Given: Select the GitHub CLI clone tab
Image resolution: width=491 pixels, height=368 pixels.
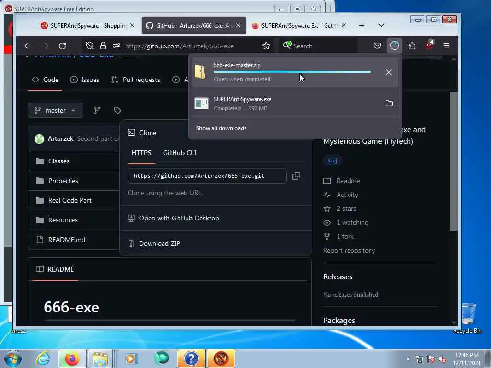Looking at the screenshot, I should tap(179, 153).
